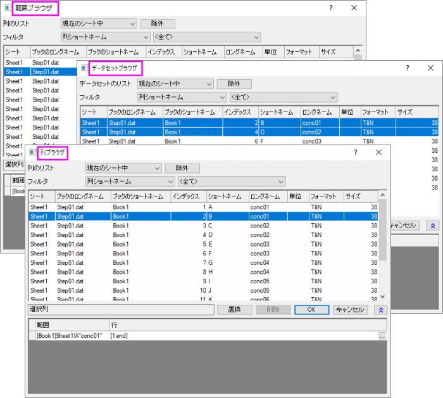Collapse panel with double-chevron in データセットブラウザ
The height and width of the screenshot is (398, 443).
click(x=432, y=226)
